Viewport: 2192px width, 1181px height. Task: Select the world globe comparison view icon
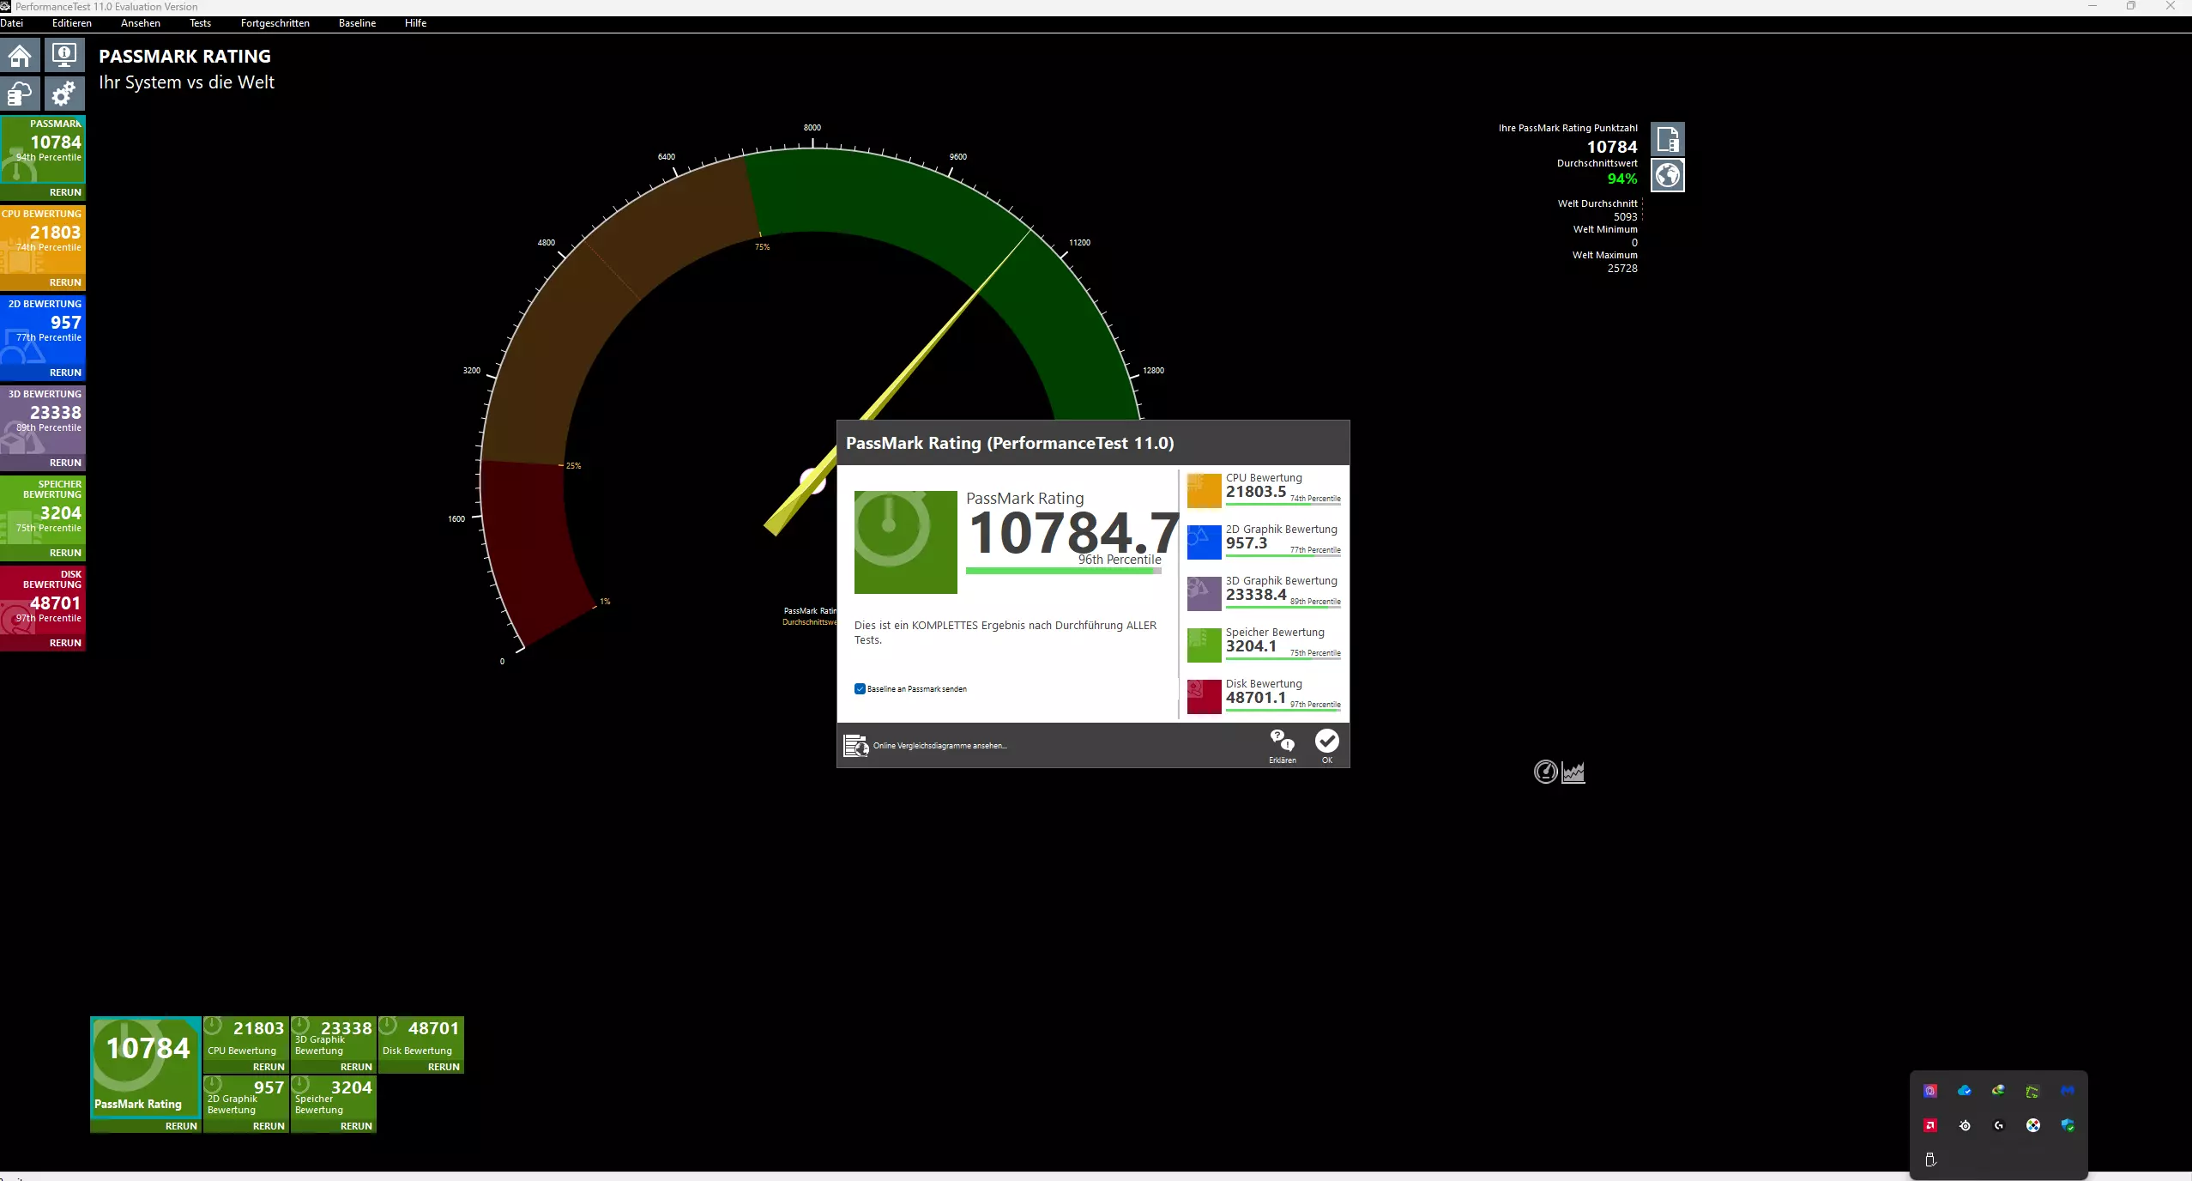(x=1668, y=175)
